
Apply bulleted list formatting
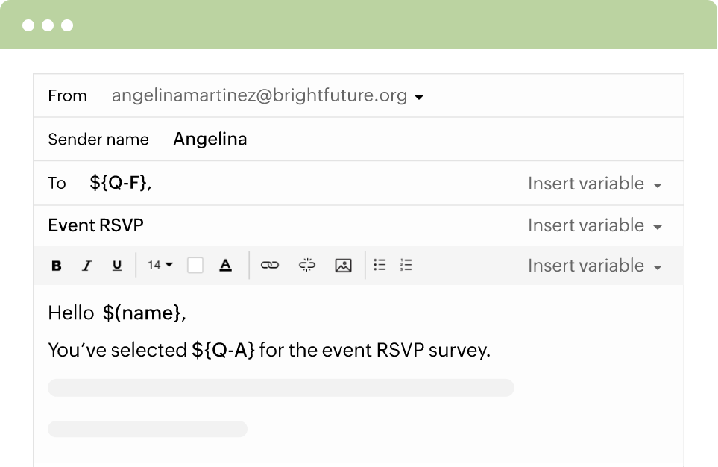click(380, 265)
